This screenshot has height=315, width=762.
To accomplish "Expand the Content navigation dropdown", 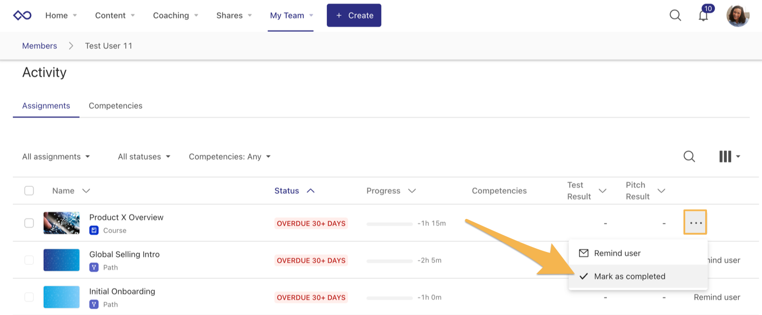I will click(x=115, y=16).
